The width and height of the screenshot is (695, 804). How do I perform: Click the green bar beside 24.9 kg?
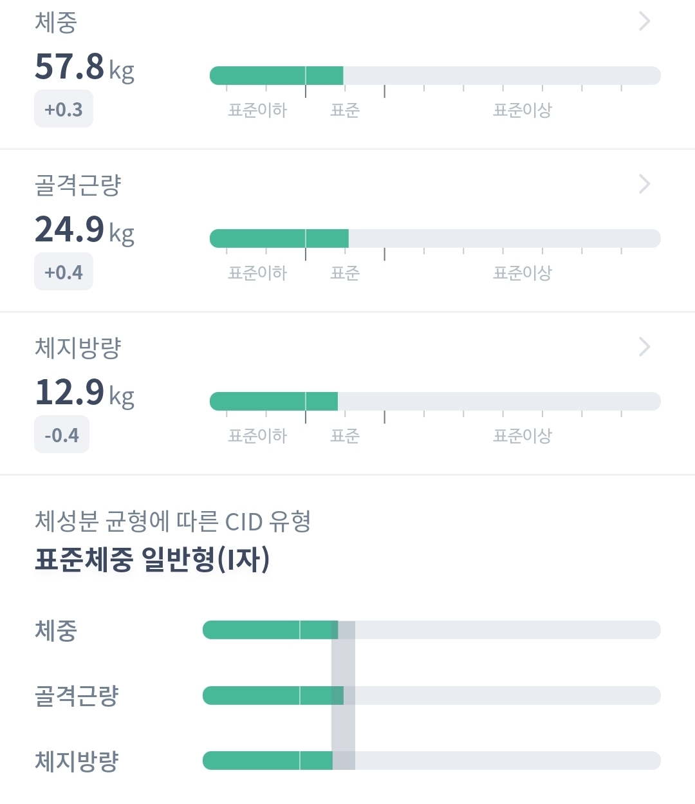point(279,239)
